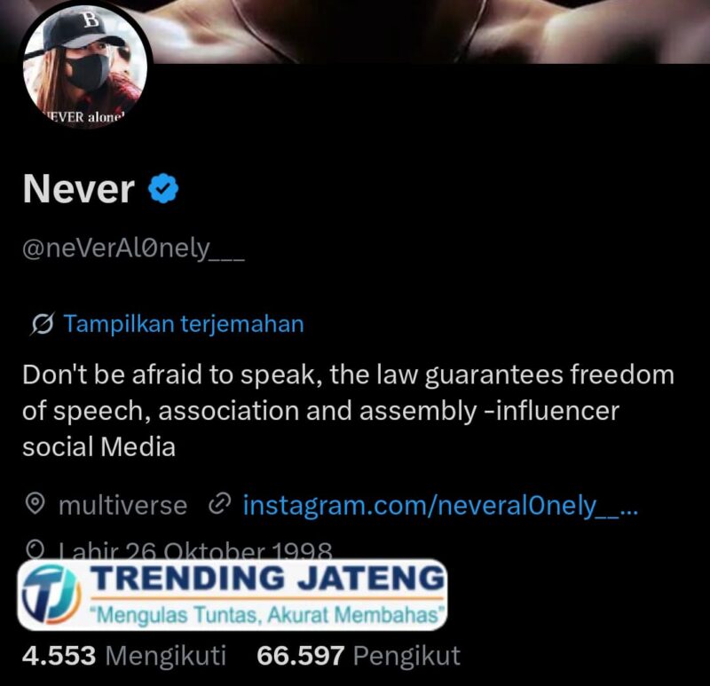
Task: Click the birthday icon beside Lahir date
Action: click(35, 549)
